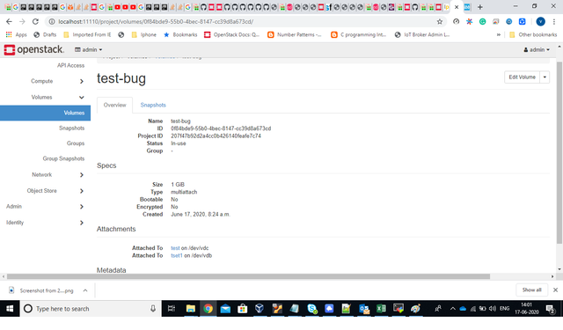The image size is (563, 330).
Task: Open the Chrome user profile avatar
Action: 540,21
